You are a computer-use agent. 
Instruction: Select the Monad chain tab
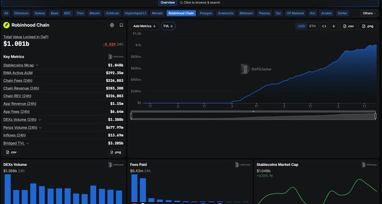157,13
